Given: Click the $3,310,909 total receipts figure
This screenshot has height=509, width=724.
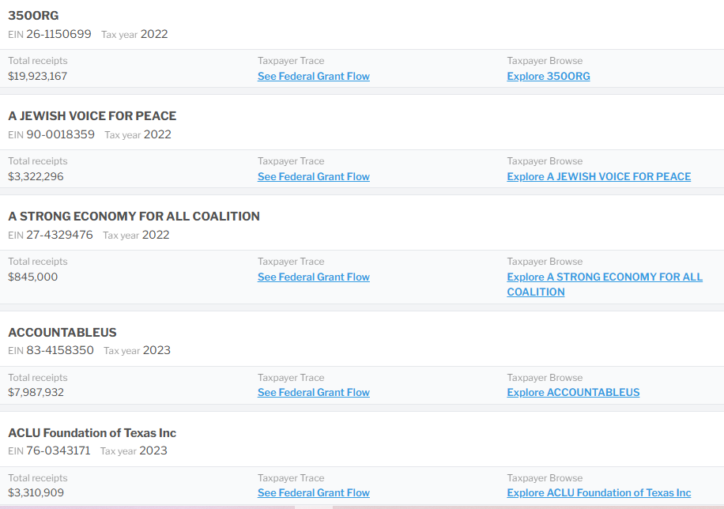Looking at the screenshot, I should tap(36, 493).
